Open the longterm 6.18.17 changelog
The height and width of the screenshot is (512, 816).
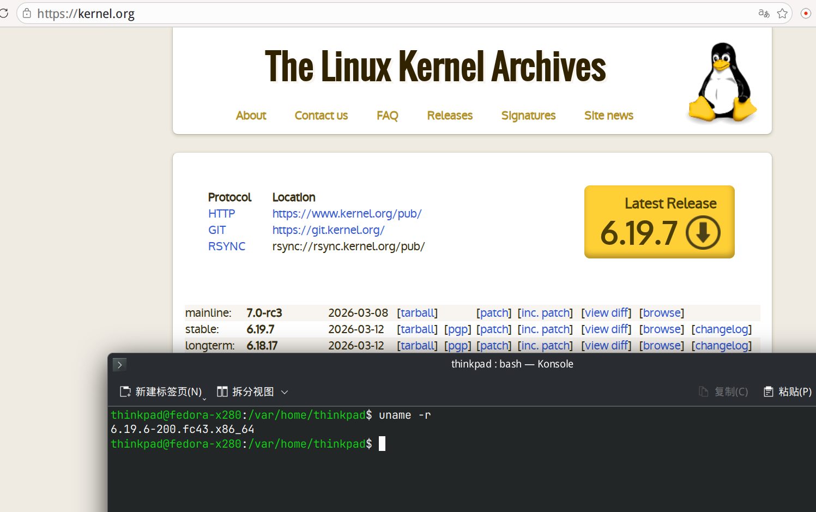click(x=722, y=346)
